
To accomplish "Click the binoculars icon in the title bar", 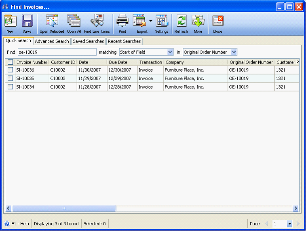I will tap(5, 6).
